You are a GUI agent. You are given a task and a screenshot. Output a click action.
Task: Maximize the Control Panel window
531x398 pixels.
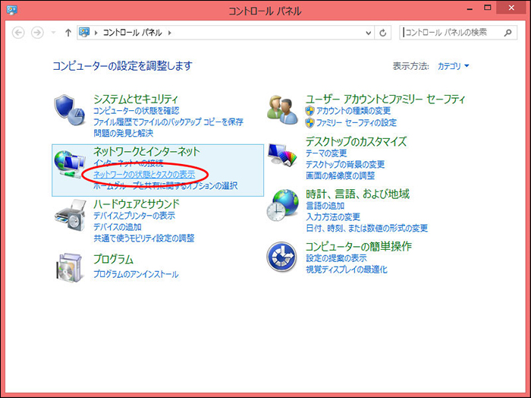coord(487,8)
